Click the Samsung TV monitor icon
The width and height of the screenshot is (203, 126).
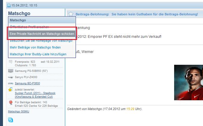click(11, 71)
